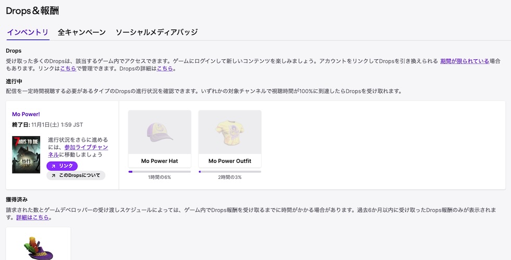Switch to the インベントリ tab

[x=28, y=32]
